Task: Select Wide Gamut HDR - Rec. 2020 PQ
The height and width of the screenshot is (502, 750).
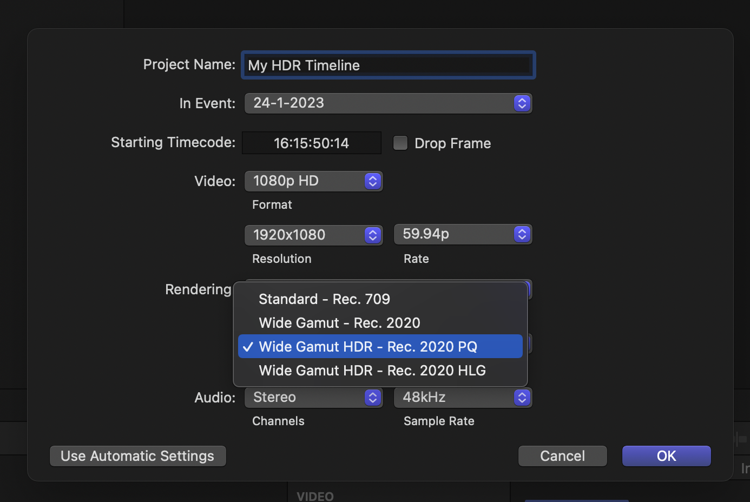Action: [x=368, y=347]
